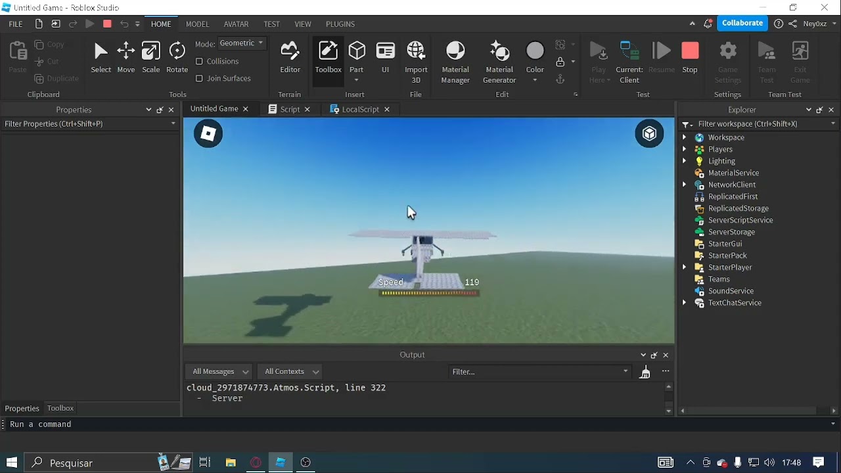
Task: Open the All Messages dropdown
Action: [219, 372]
